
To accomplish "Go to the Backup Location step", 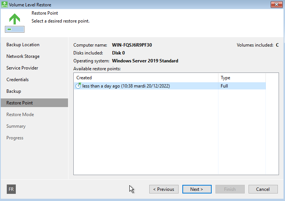I will click(23, 45).
